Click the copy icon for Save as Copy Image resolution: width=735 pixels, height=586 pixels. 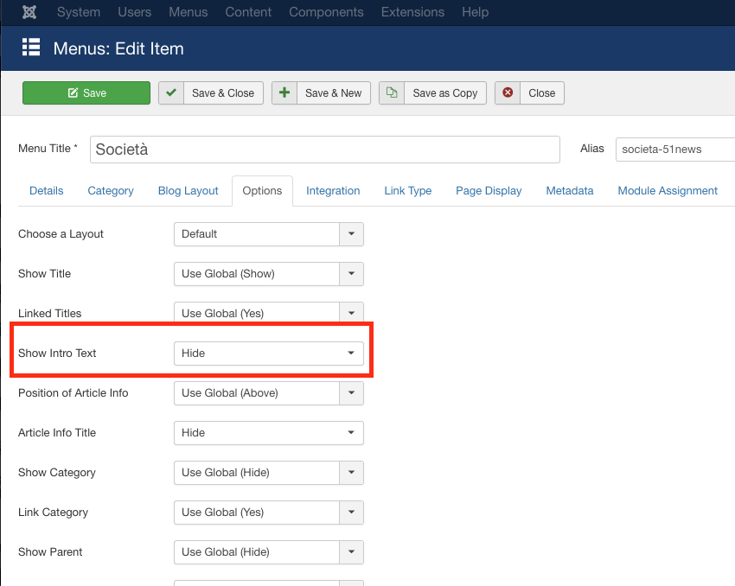click(392, 93)
